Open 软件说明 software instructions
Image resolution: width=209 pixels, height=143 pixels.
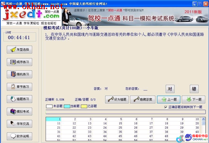(19, 136)
